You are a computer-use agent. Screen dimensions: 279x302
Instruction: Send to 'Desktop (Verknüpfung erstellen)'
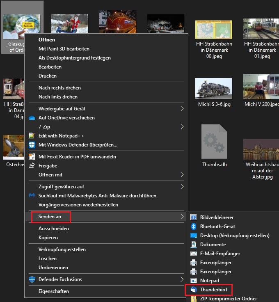(234, 236)
